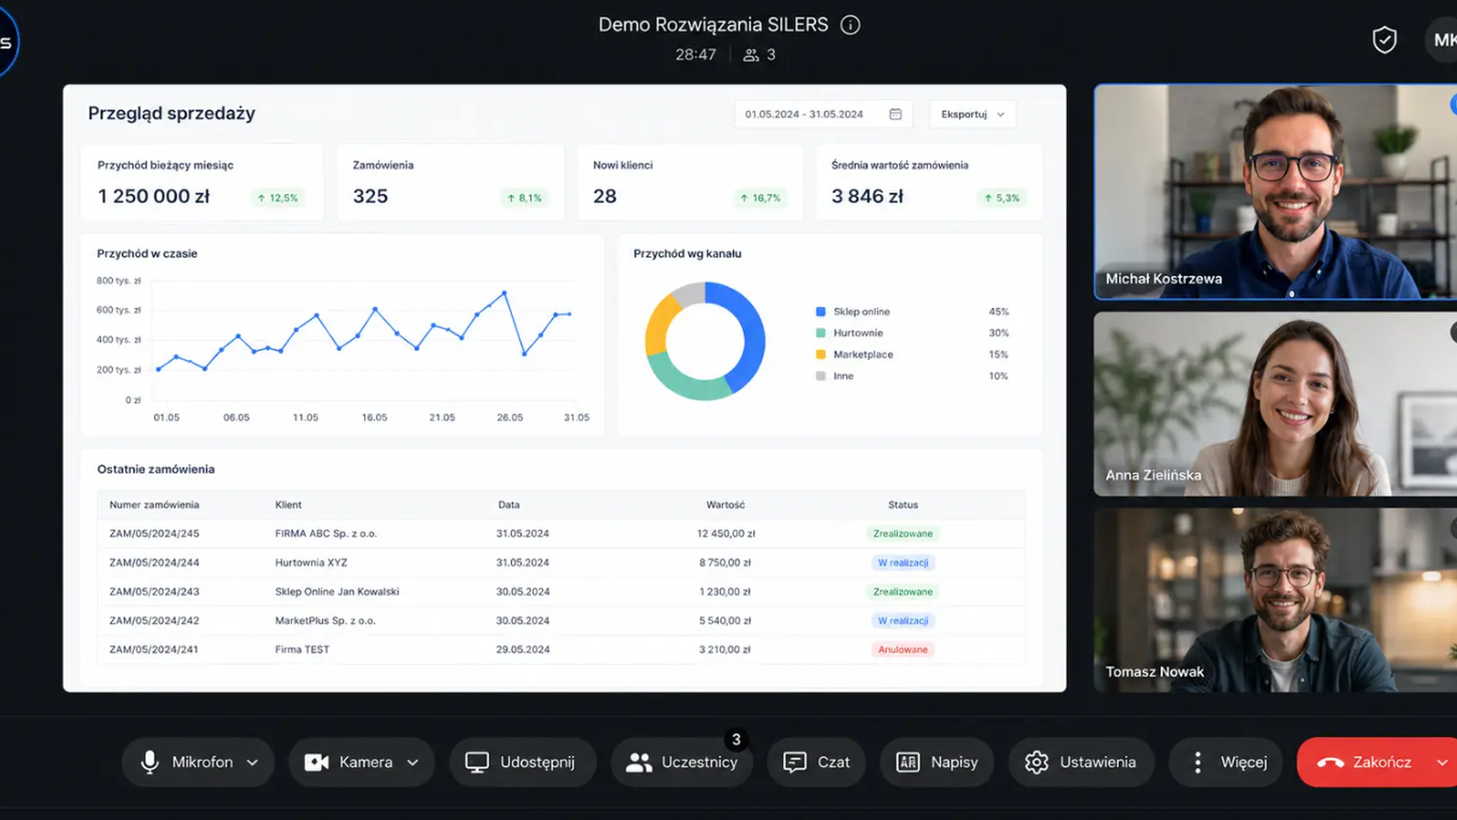Click the yellow Marketplace legend swatch
1457x820 pixels.
(x=820, y=354)
